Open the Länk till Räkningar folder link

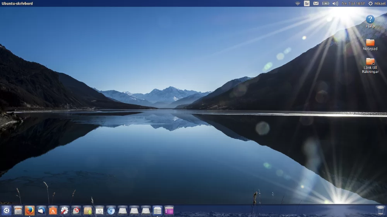(370, 65)
